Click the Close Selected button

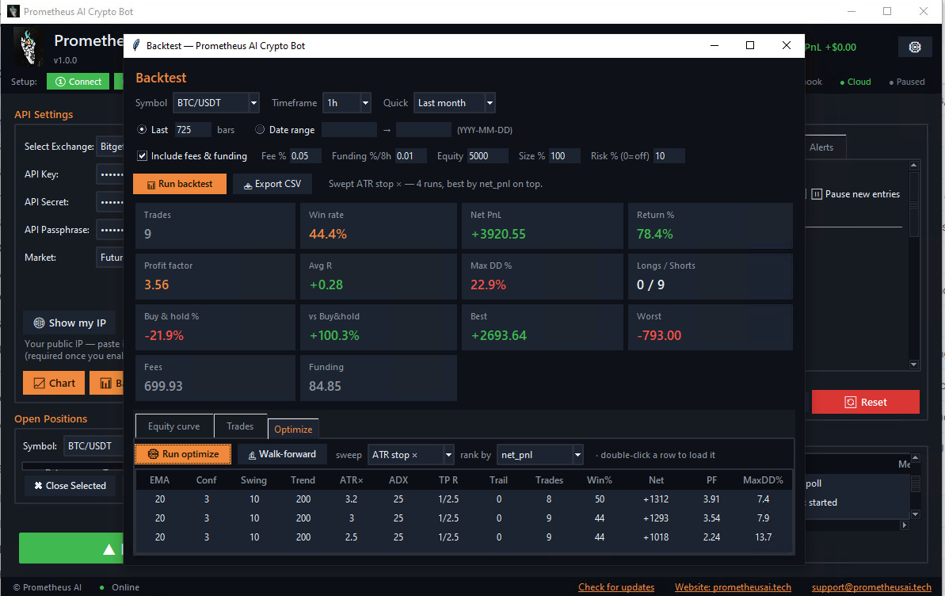(x=70, y=486)
